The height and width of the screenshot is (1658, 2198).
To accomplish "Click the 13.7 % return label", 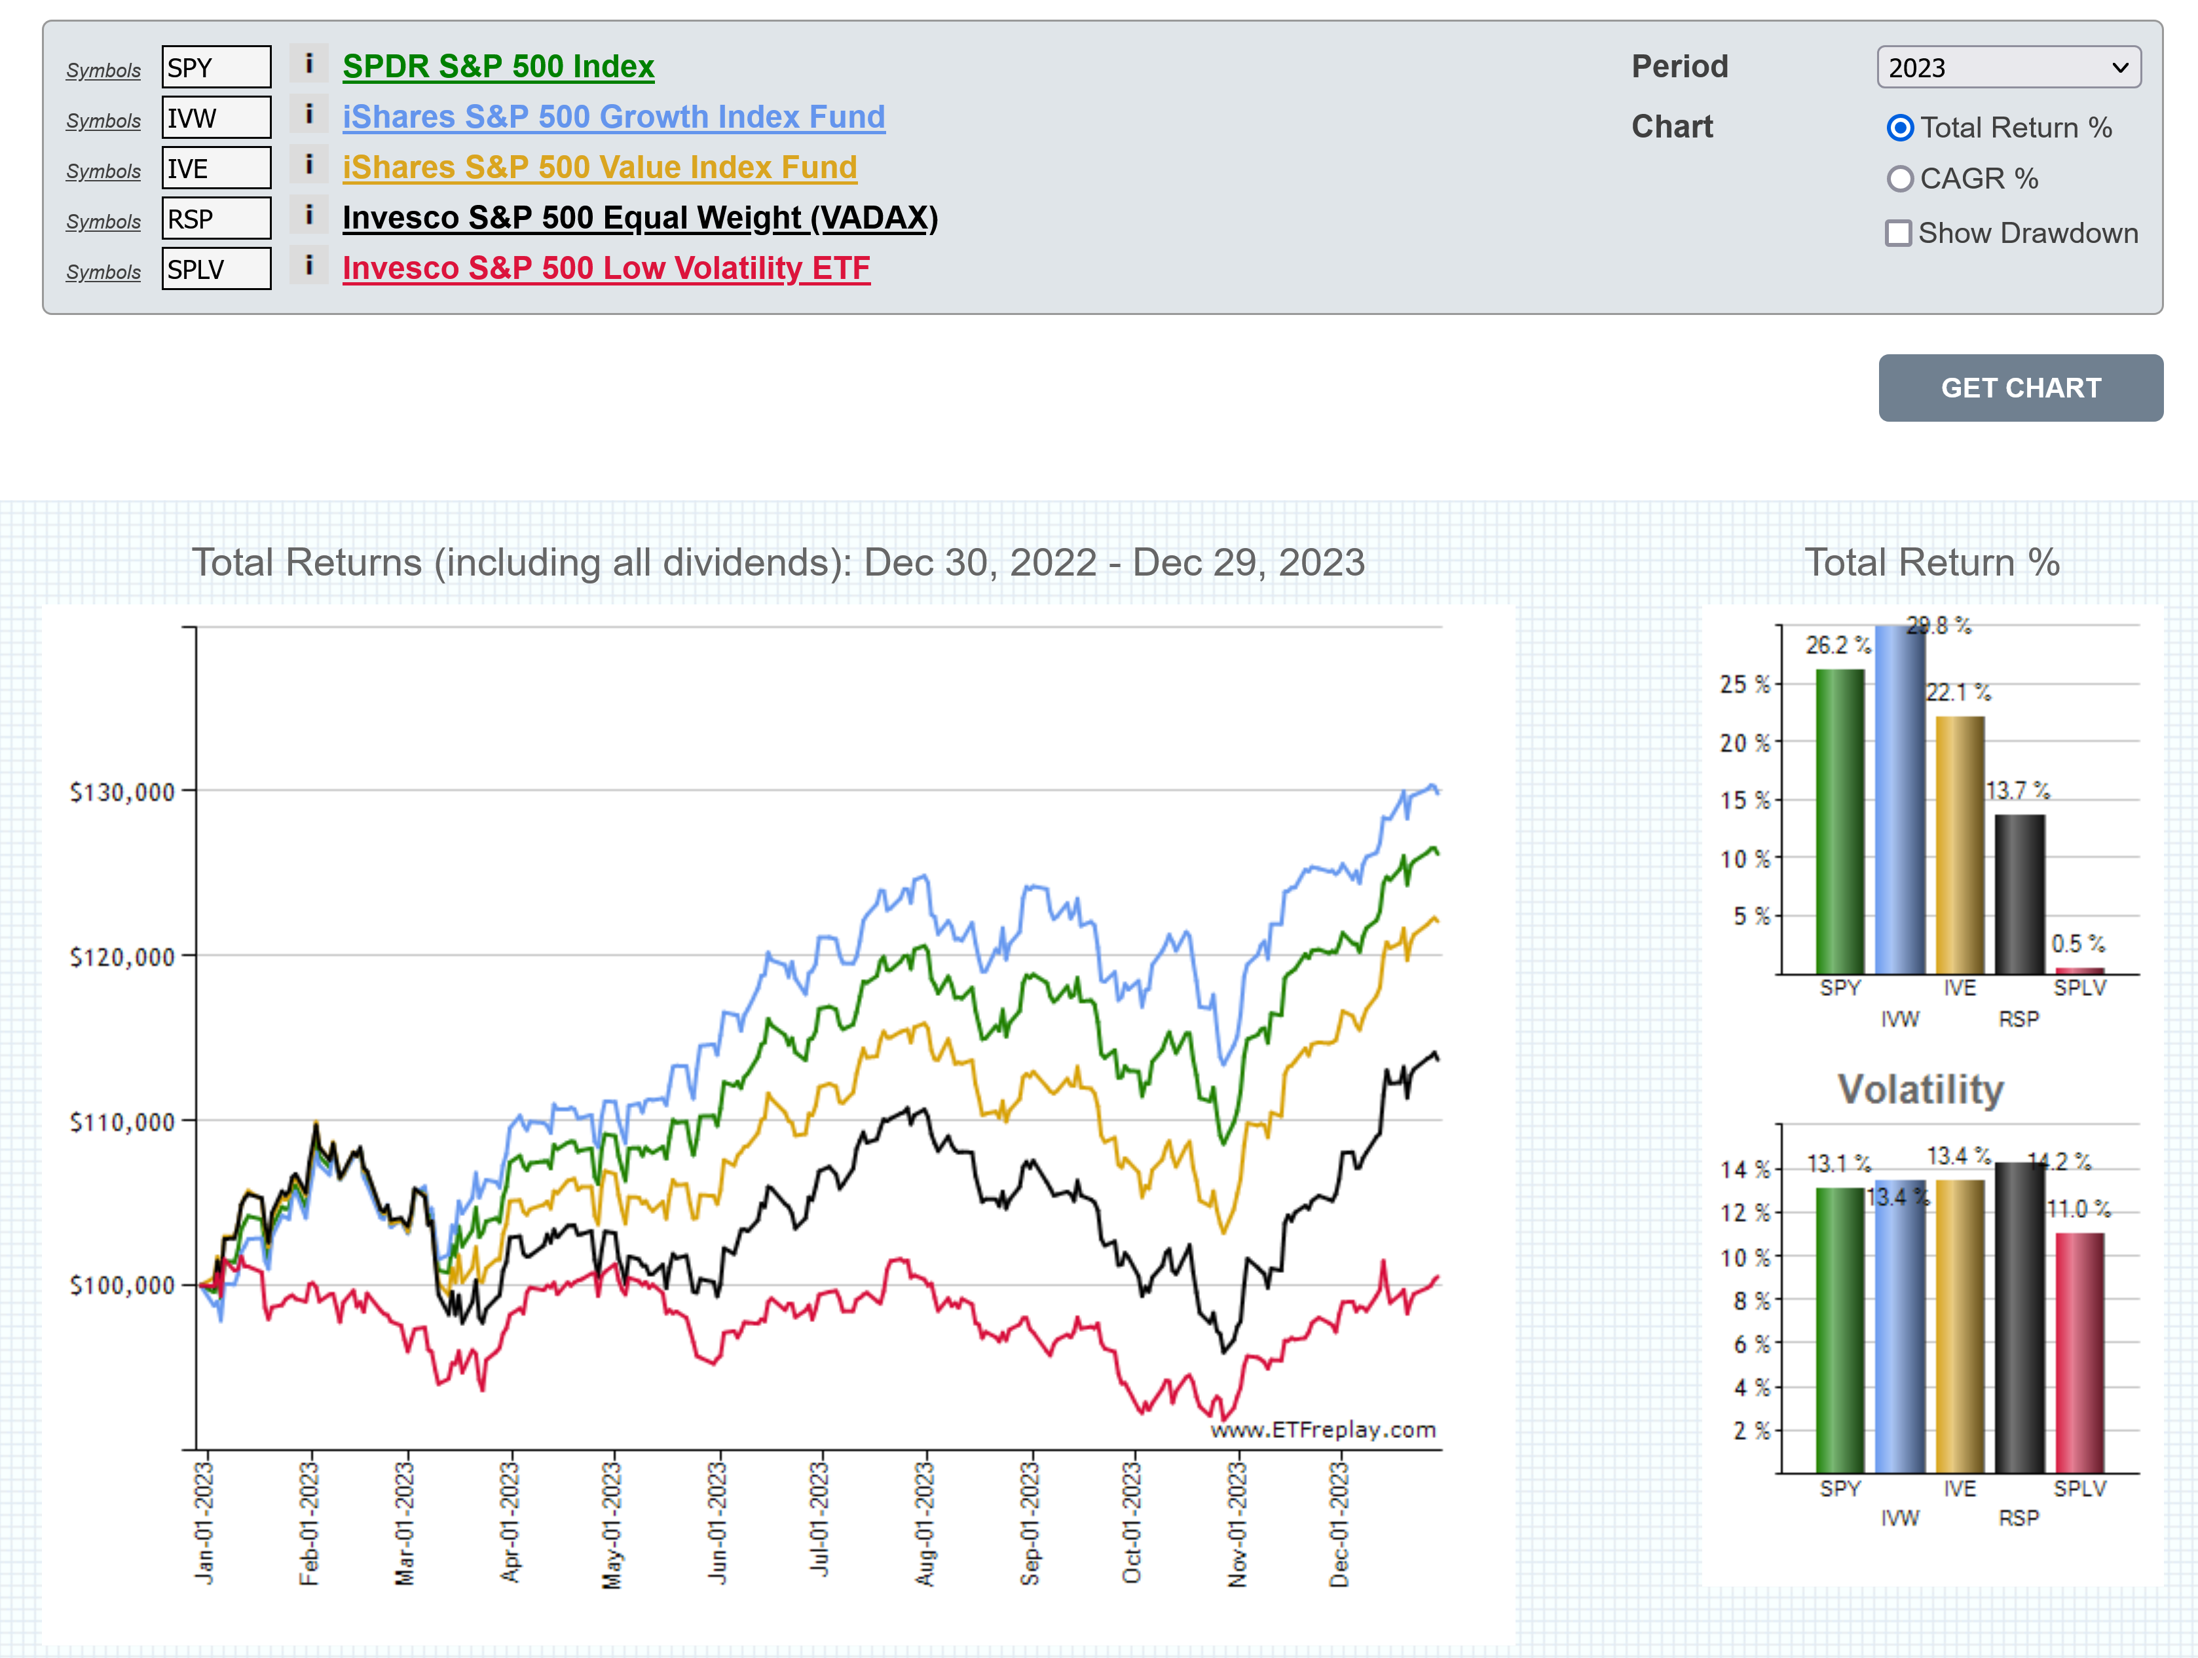I will 2017,791.
